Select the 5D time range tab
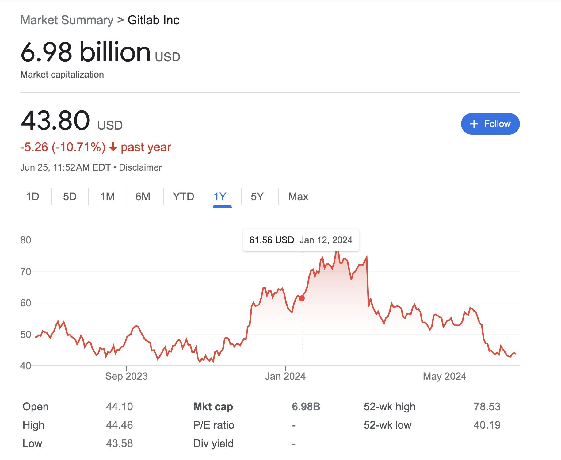This screenshot has height=460, width=561. [x=70, y=197]
